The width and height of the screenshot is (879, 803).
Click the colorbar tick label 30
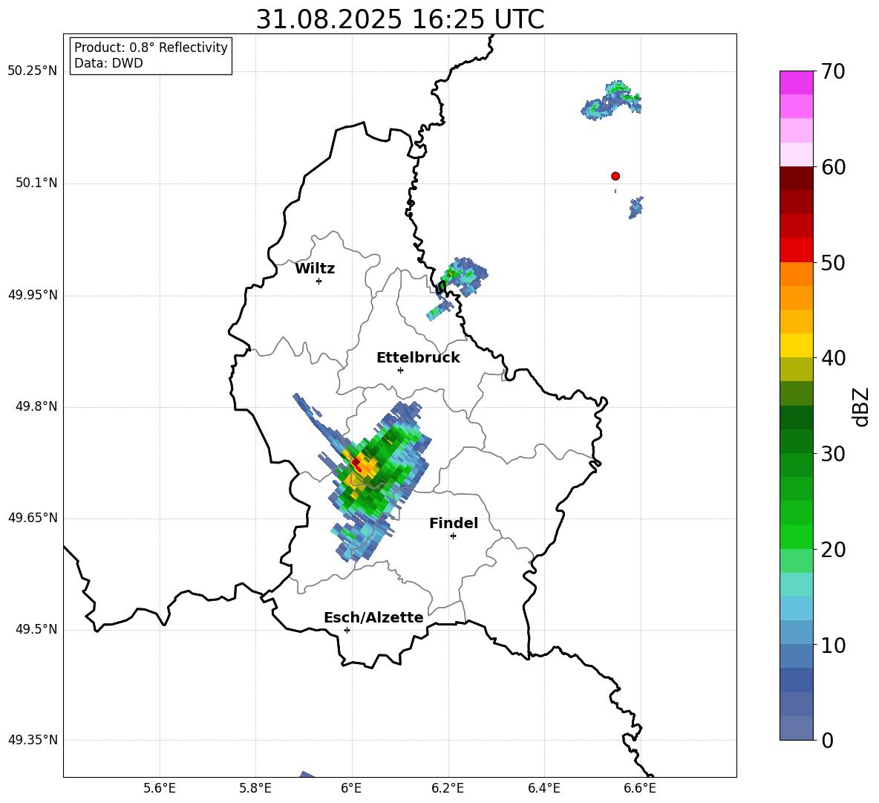(834, 454)
